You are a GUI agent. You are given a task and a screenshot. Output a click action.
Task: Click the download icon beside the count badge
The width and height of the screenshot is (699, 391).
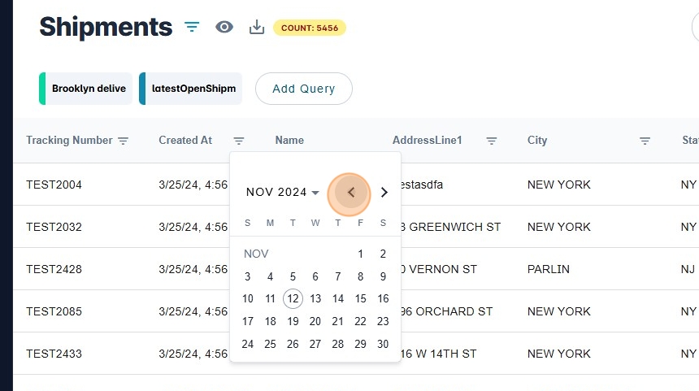pyautogui.click(x=257, y=27)
